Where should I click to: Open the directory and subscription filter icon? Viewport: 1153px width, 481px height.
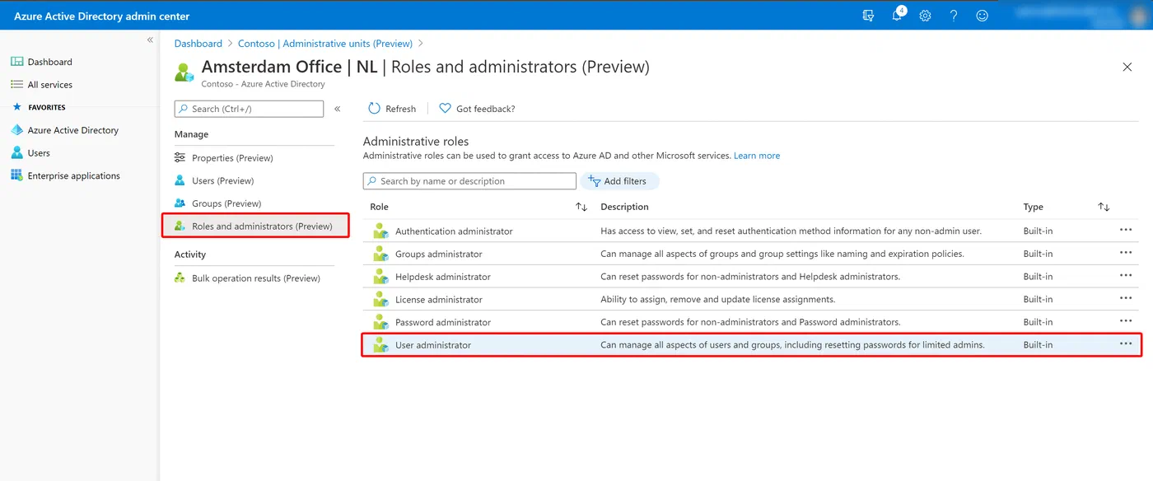click(868, 16)
